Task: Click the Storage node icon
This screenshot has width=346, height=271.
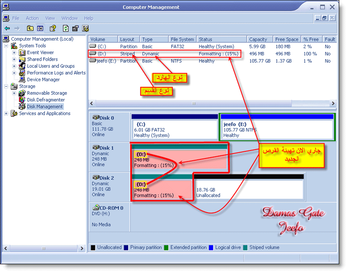Action: [x=14, y=86]
